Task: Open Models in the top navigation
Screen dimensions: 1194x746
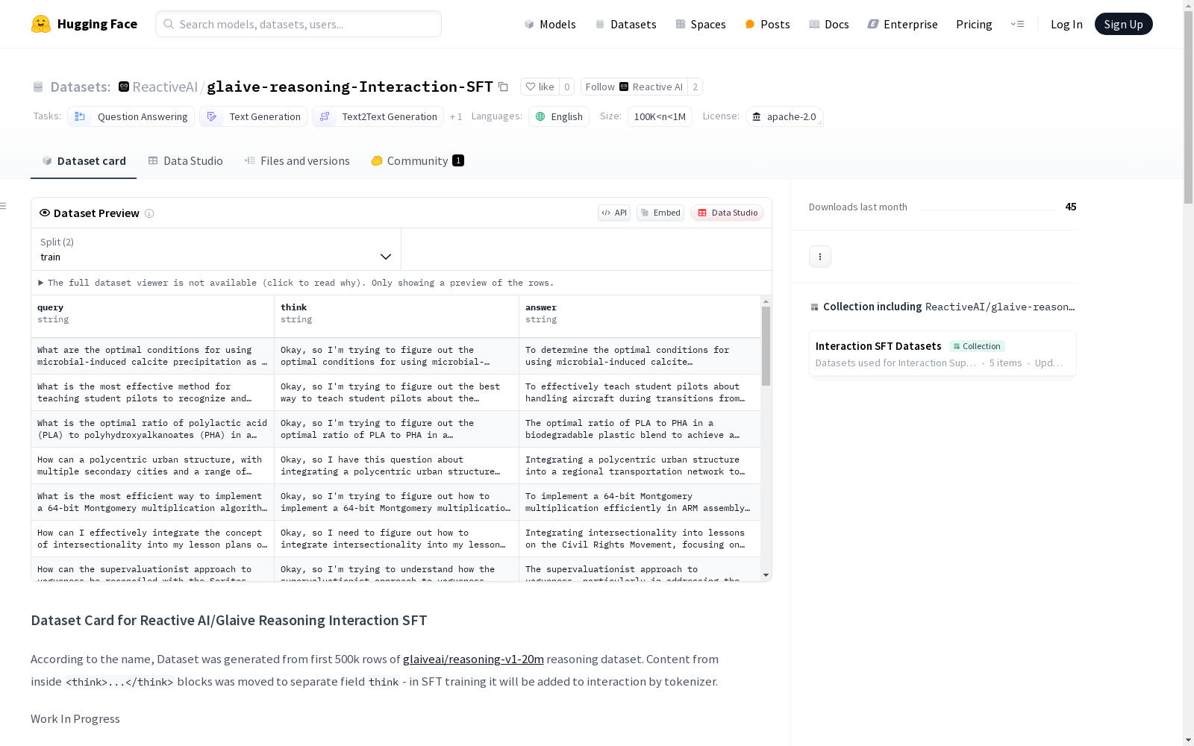Action: point(550,24)
